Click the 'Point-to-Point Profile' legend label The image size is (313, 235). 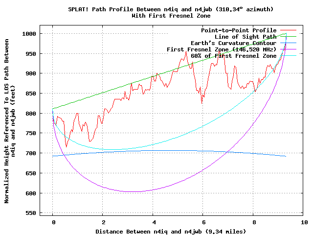coord(239,30)
